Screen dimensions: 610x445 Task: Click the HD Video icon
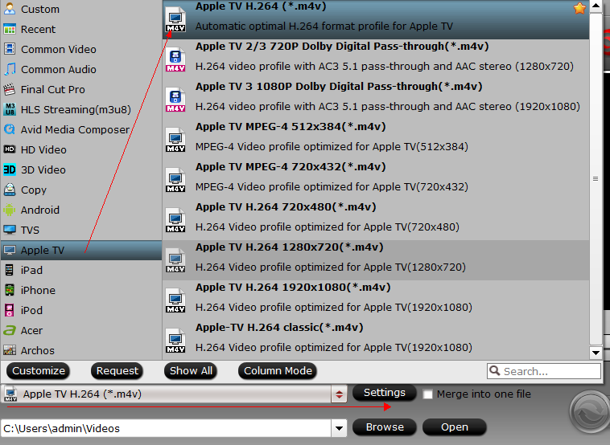10,149
